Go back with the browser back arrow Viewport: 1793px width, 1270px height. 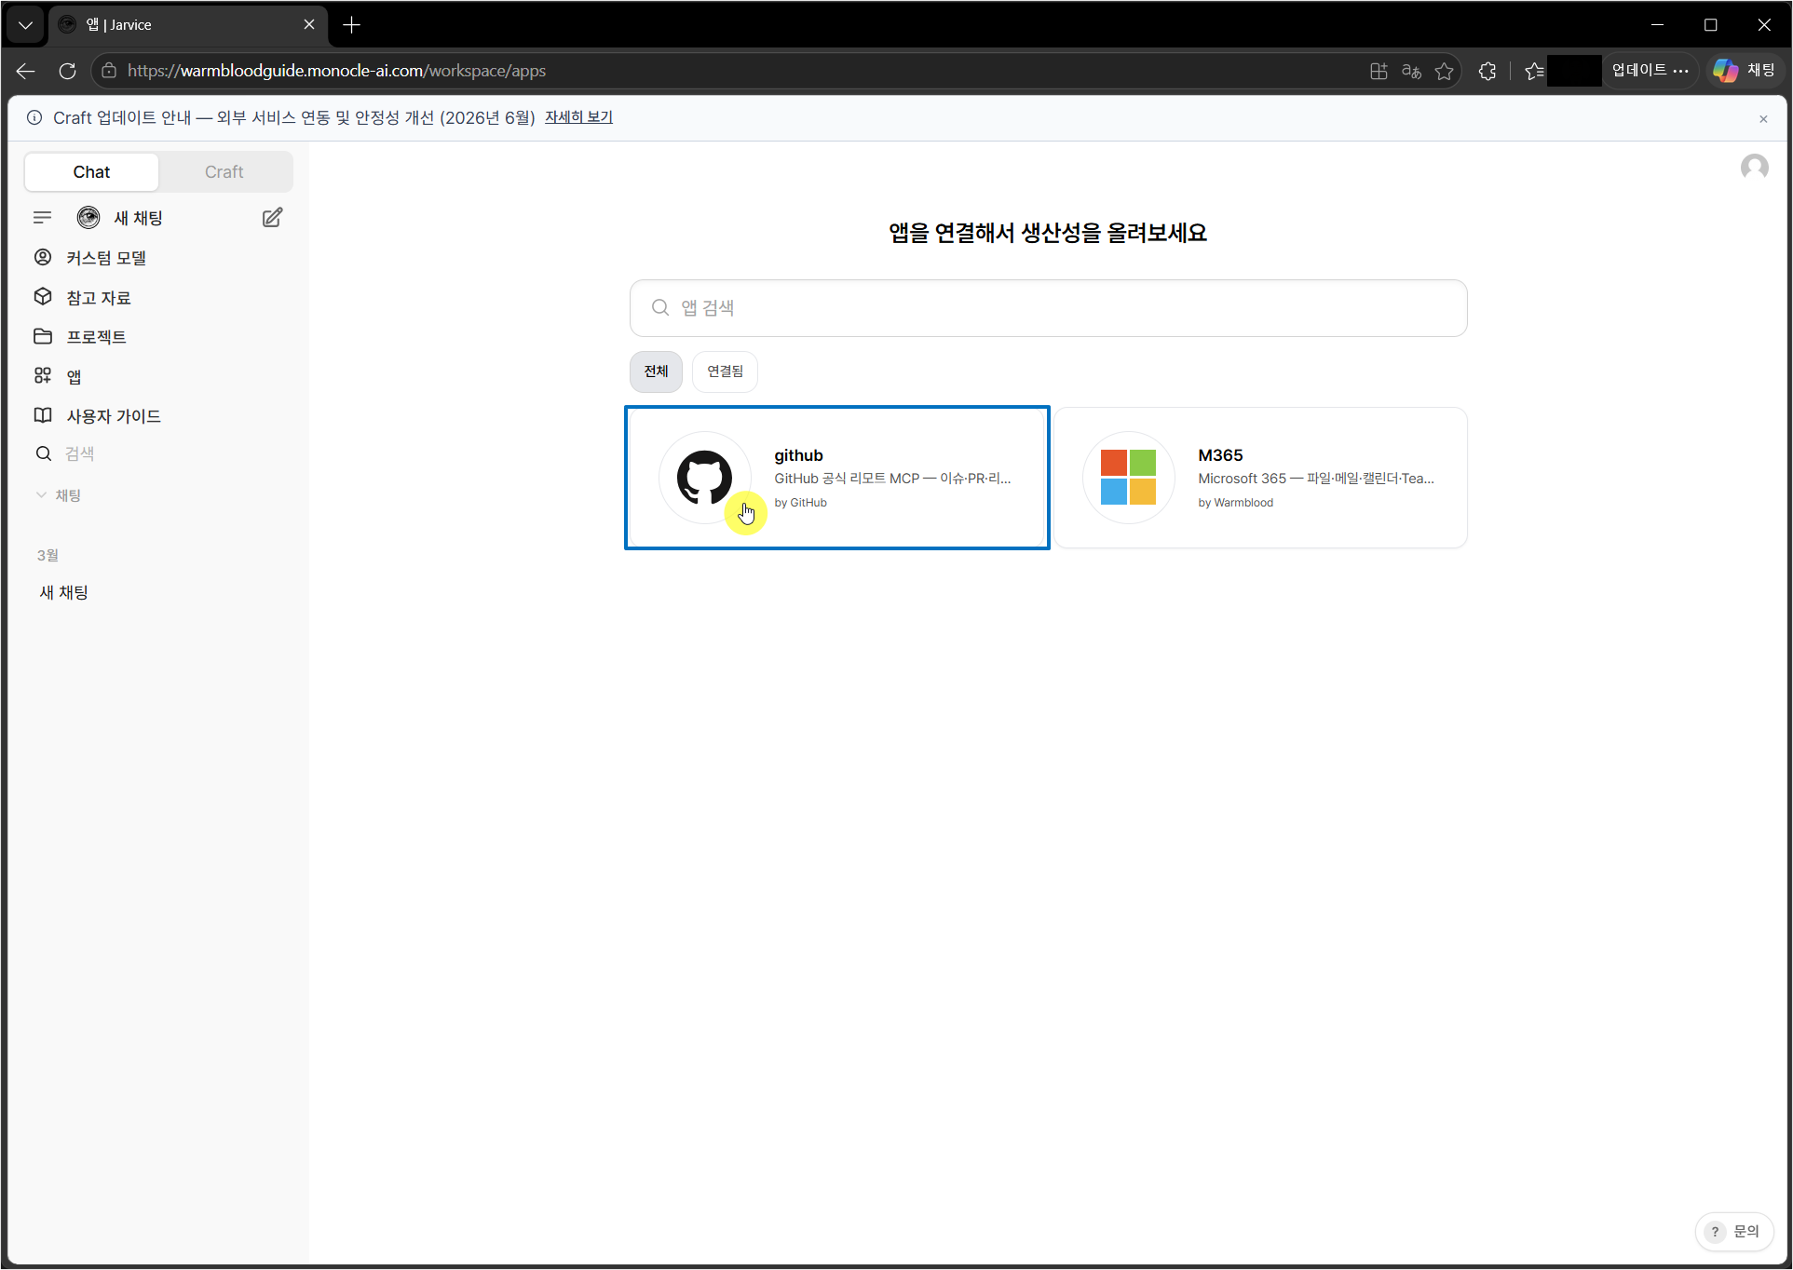(x=26, y=71)
